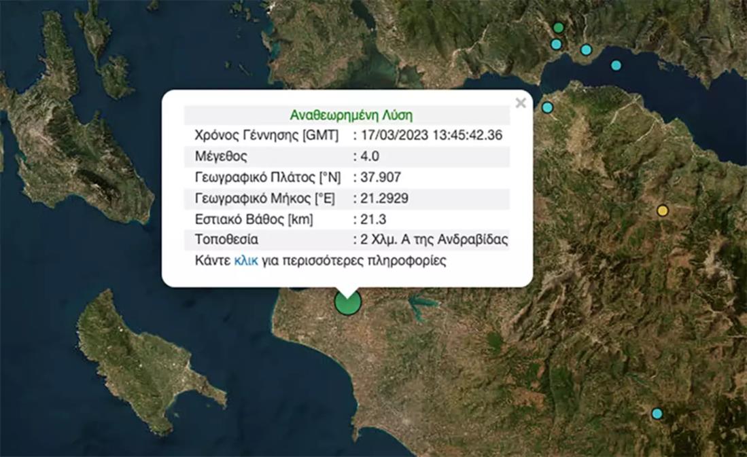The image size is (747, 457).
Task: Click the large green epicenter marker under the popup
Action: coord(348,302)
